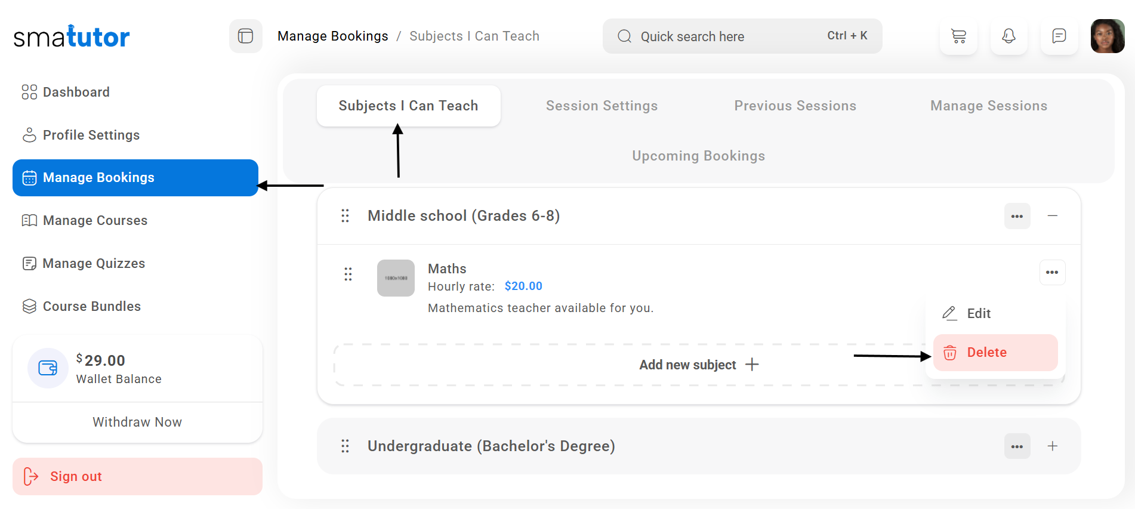Open options menu for Middle school group
The width and height of the screenshot is (1135, 509).
coord(1017,216)
